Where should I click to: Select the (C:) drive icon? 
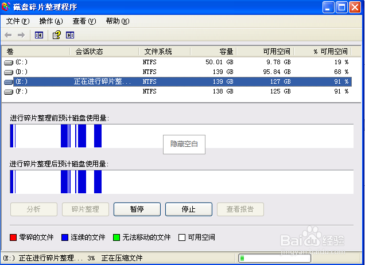(9, 63)
